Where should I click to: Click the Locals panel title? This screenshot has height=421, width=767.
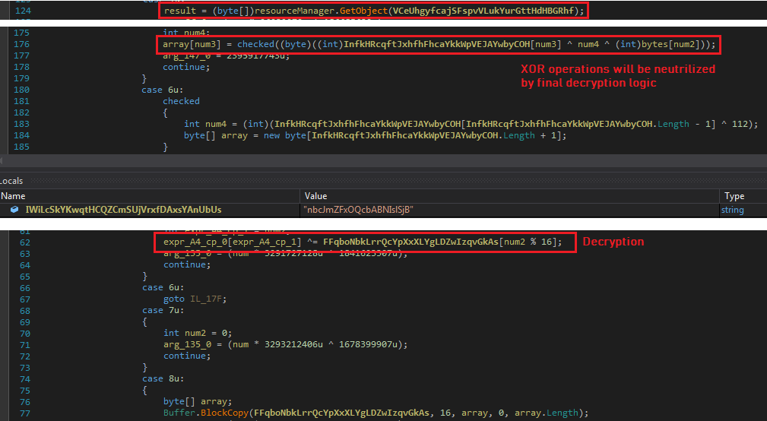click(11, 181)
